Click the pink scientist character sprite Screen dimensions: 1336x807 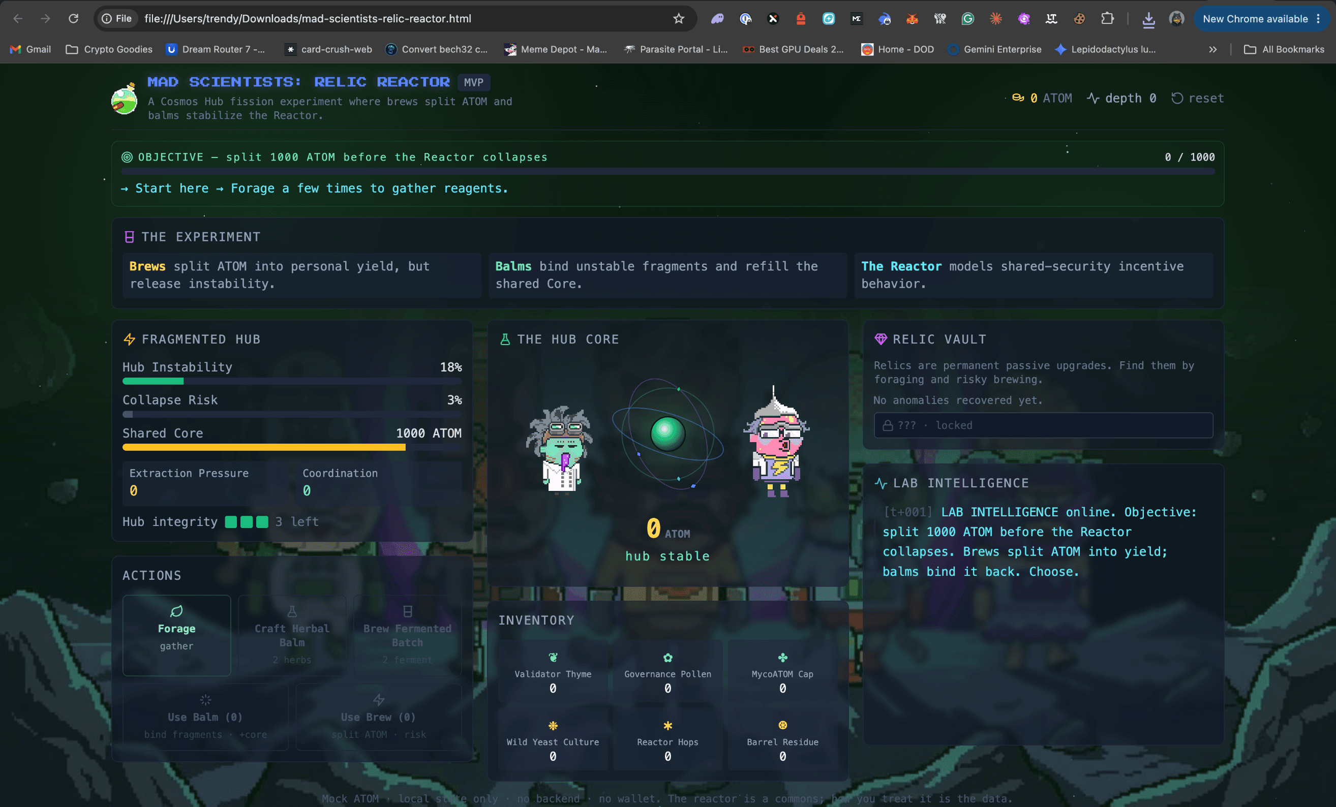pyautogui.click(x=776, y=442)
